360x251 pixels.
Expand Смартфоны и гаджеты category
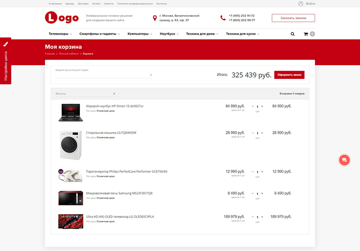click(x=100, y=34)
